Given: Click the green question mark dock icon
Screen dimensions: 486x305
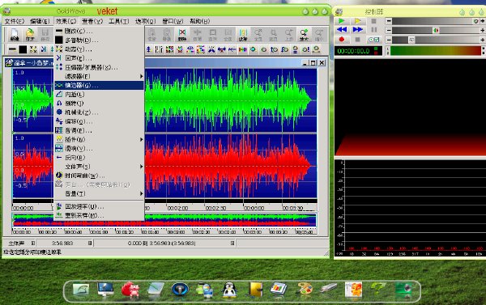Looking at the screenshot, I should tap(378, 289).
